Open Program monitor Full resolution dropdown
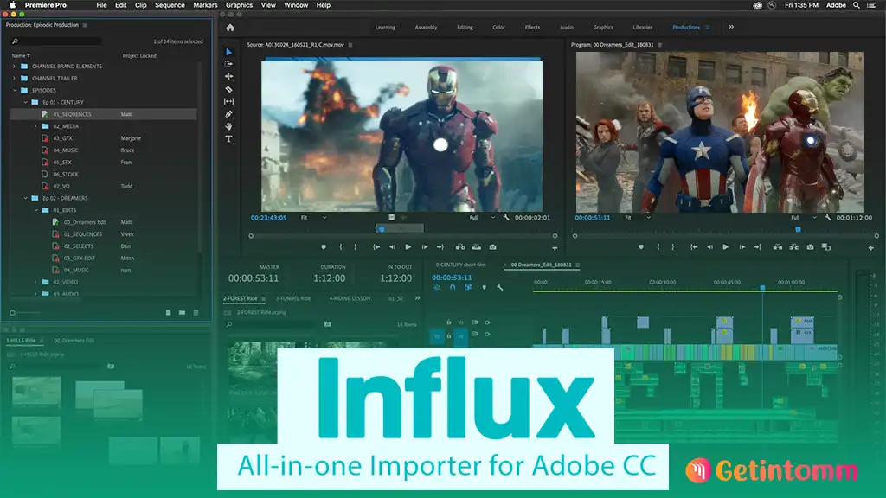The image size is (886, 498). tap(804, 217)
